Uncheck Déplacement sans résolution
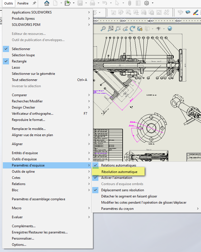This screenshot has width=201, height=252. (122, 190)
